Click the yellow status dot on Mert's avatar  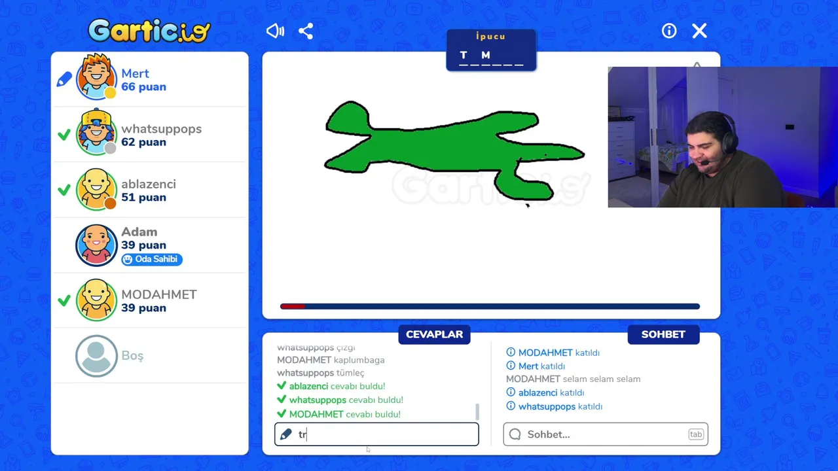point(111,94)
